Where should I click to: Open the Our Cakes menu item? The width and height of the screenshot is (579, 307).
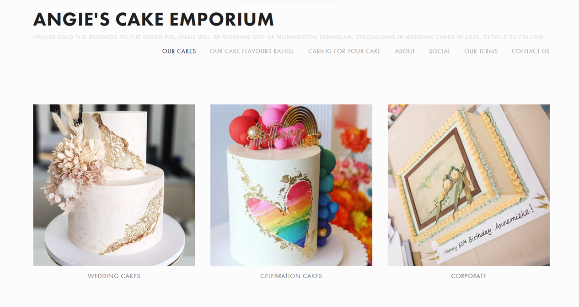[179, 51]
